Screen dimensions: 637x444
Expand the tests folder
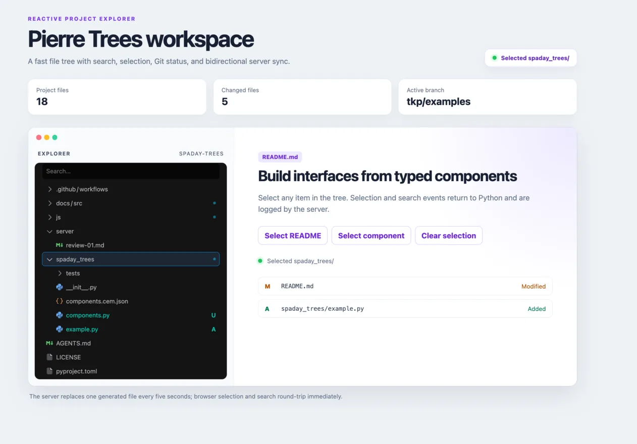pos(60,273)
